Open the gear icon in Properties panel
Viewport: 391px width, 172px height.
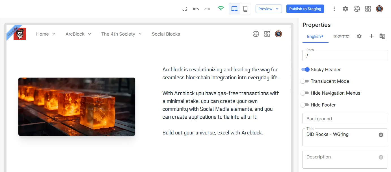click(359, 36)
